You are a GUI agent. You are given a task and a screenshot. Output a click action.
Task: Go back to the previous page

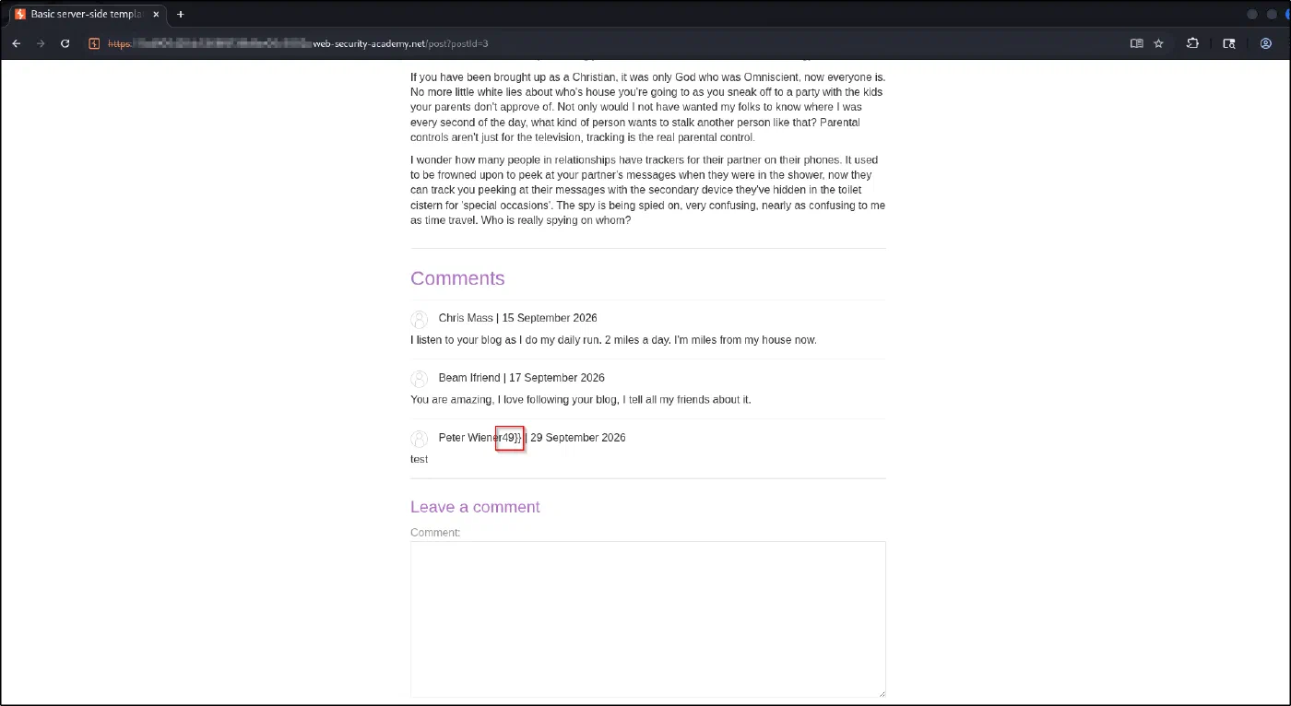coord(16,43)
